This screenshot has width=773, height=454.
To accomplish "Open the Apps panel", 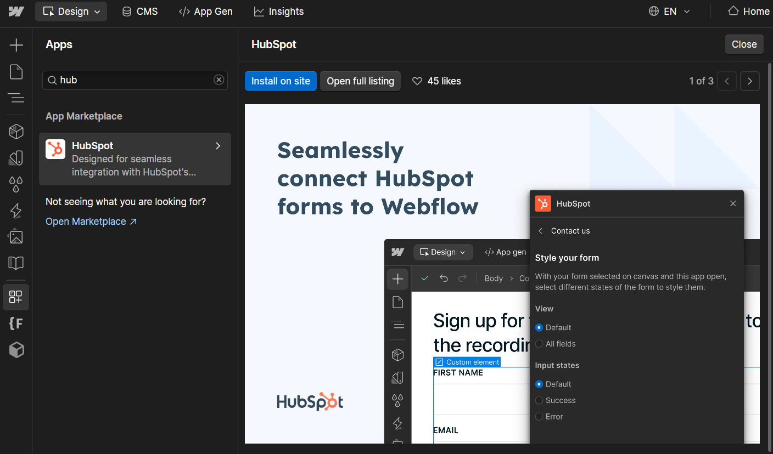I will click(x=16, y=297).
